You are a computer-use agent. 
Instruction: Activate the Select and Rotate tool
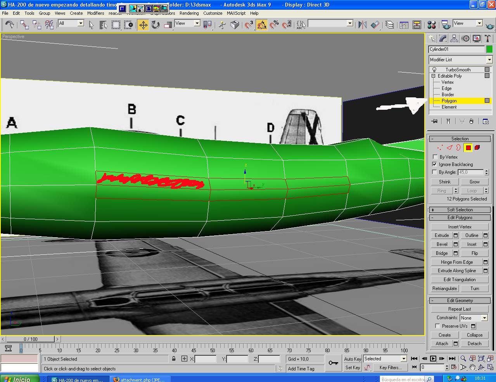pos(156,25)
